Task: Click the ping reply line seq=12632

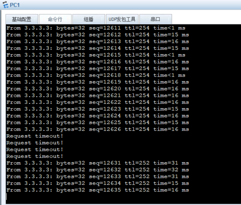Action: coord(98,170)
